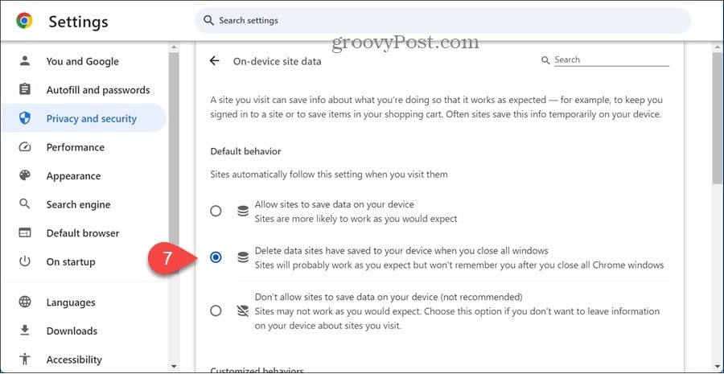Focus the on-device site data Search field
Screen dimensions: 724x374
611,60
